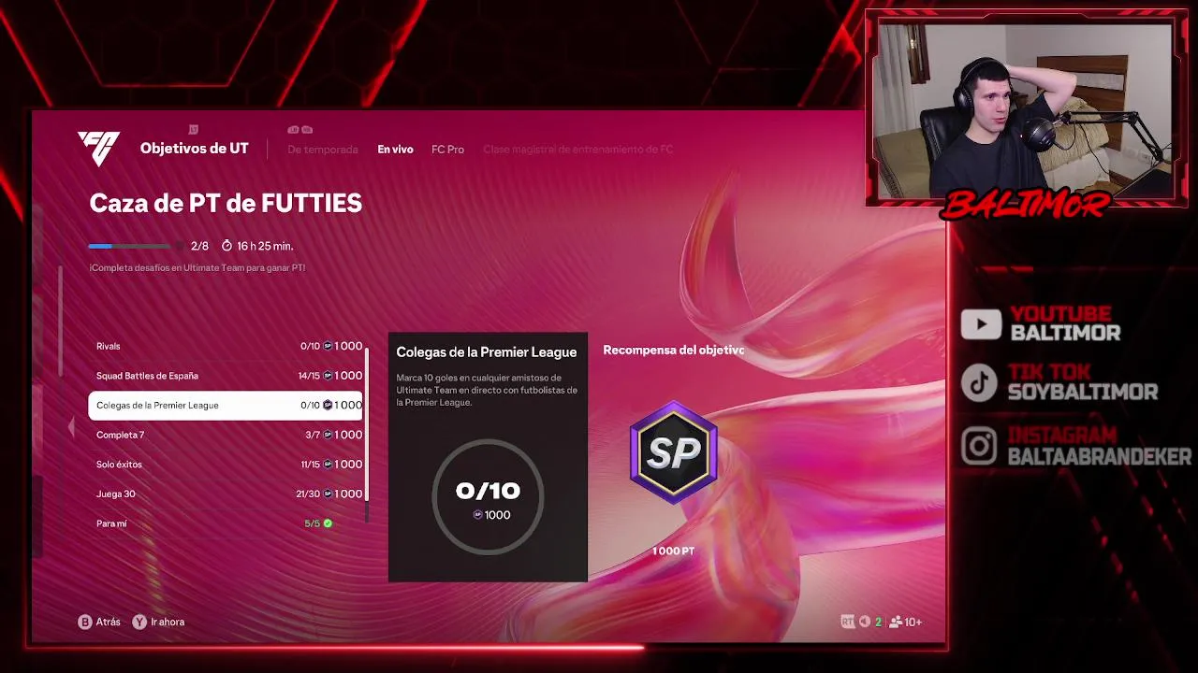Click the 2/8 progress bar
1198x673 pixels.
[x=129, y=246]
